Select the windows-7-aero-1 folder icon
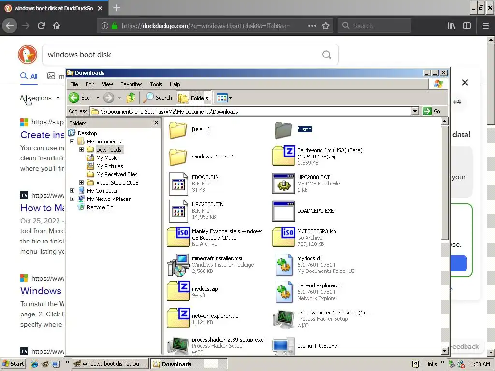495x371 pixels. (x=178, y=157)
